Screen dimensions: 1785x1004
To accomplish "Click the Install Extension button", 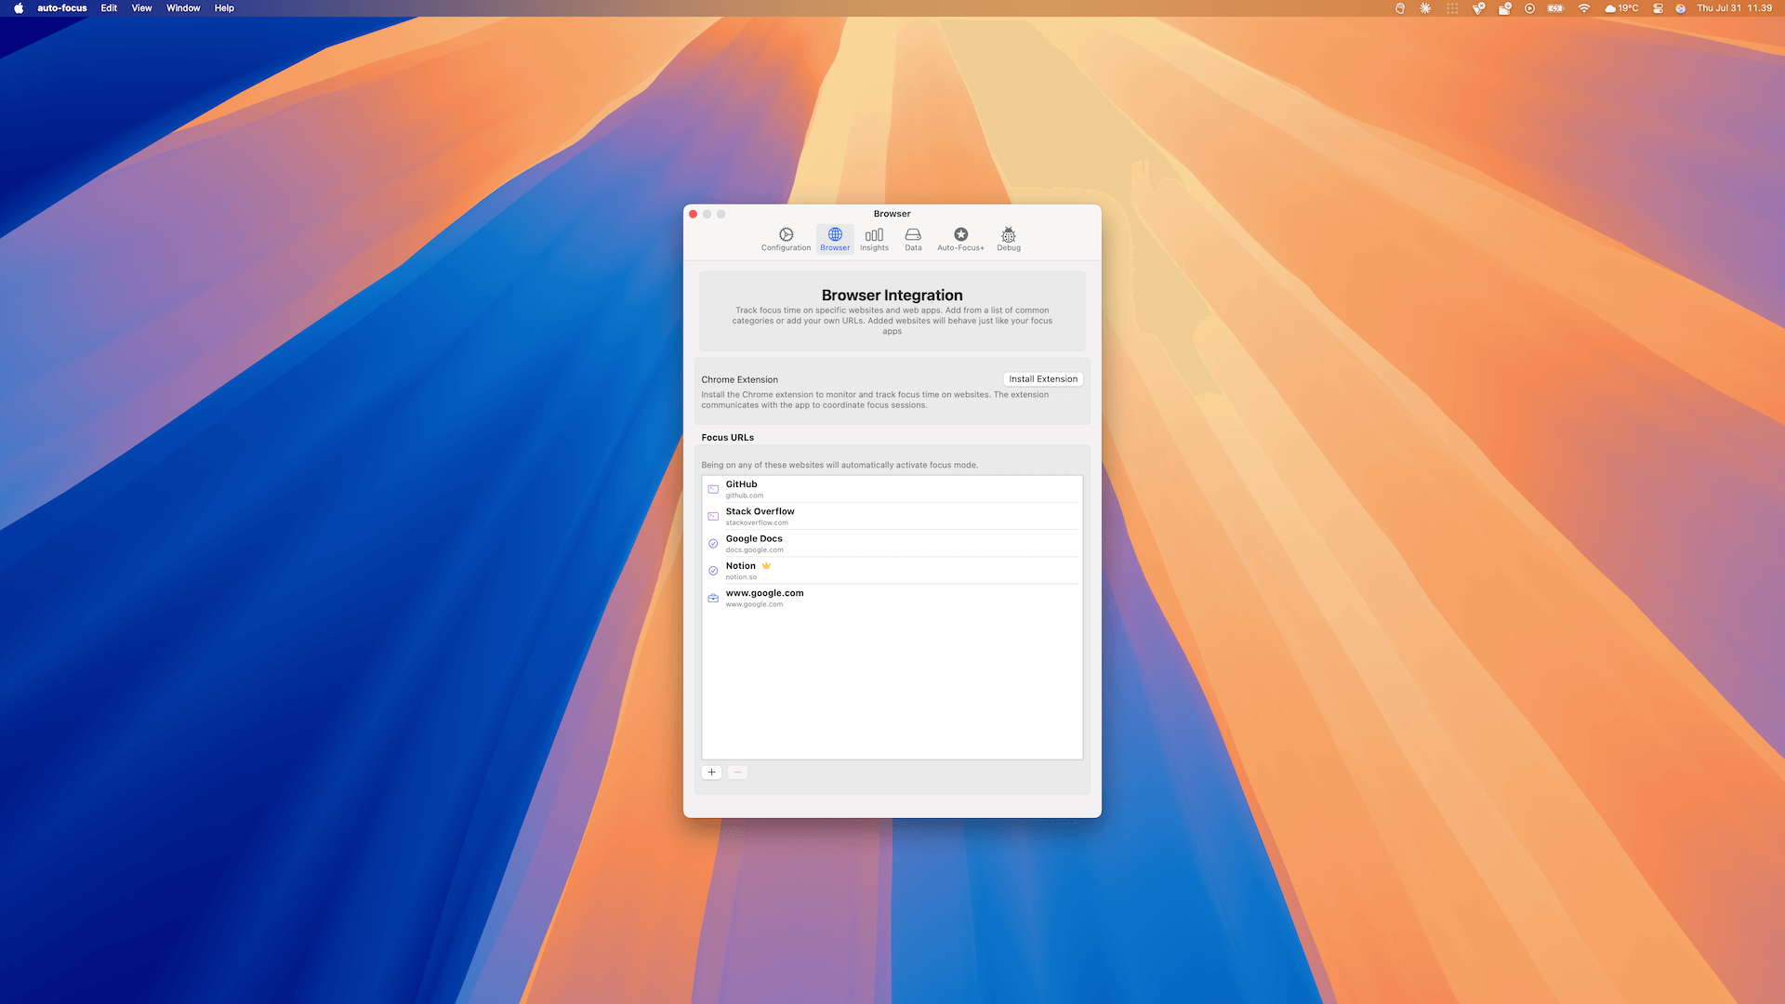I will click(1043, 379).
